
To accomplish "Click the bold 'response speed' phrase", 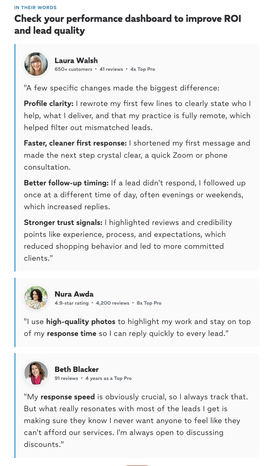I will [68, 397].
